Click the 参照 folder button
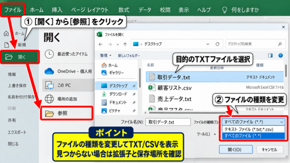 click(67, 113)
